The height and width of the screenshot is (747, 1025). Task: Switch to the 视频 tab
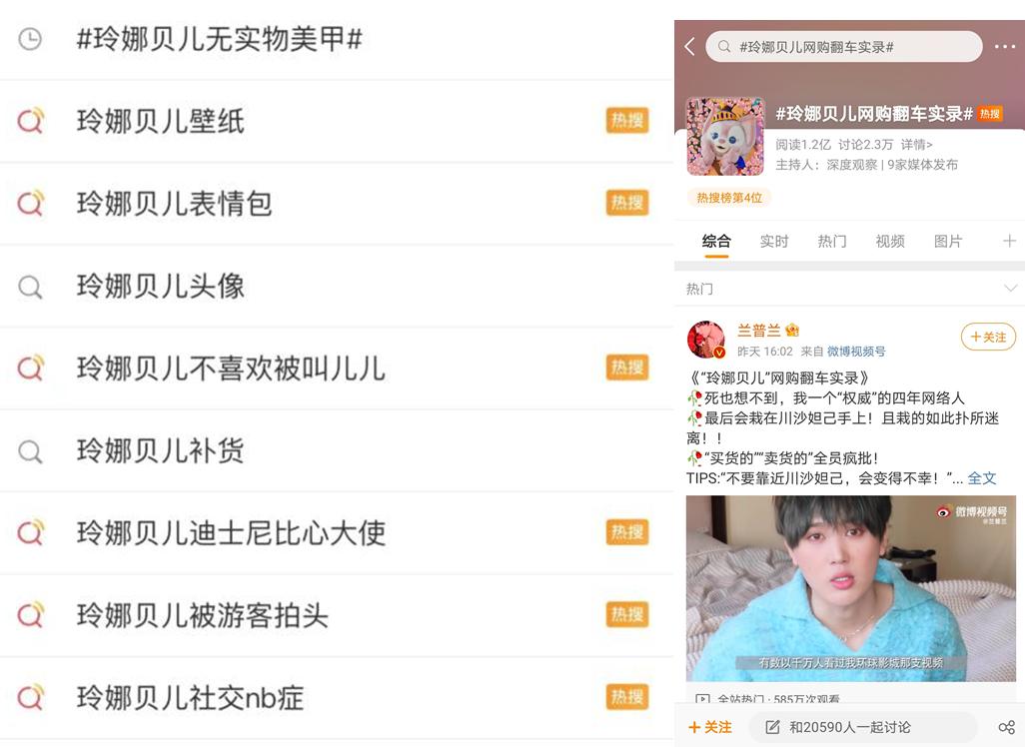point(890,241)
